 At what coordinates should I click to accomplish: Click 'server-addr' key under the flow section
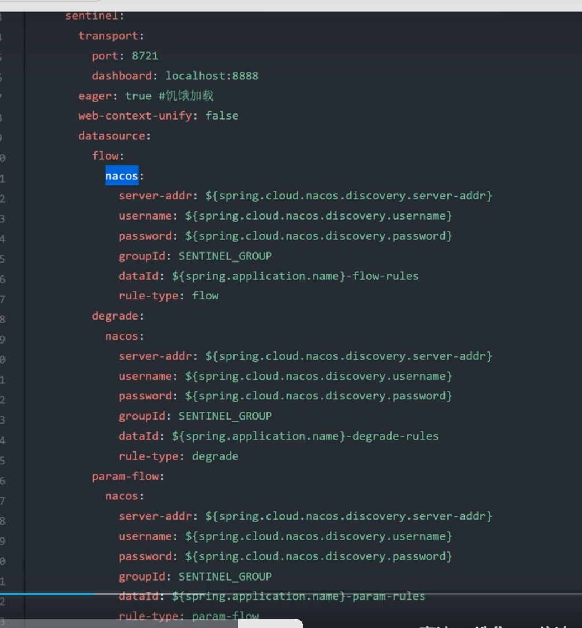155,196
